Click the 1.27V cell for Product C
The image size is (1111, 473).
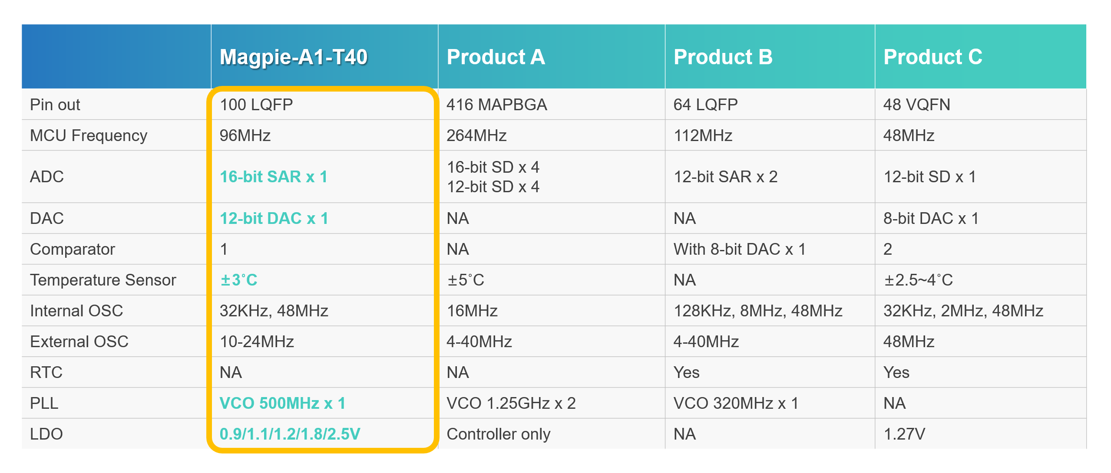[904, 434]
